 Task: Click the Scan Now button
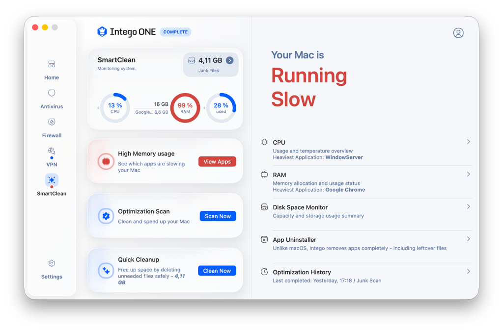click(218, 216)
